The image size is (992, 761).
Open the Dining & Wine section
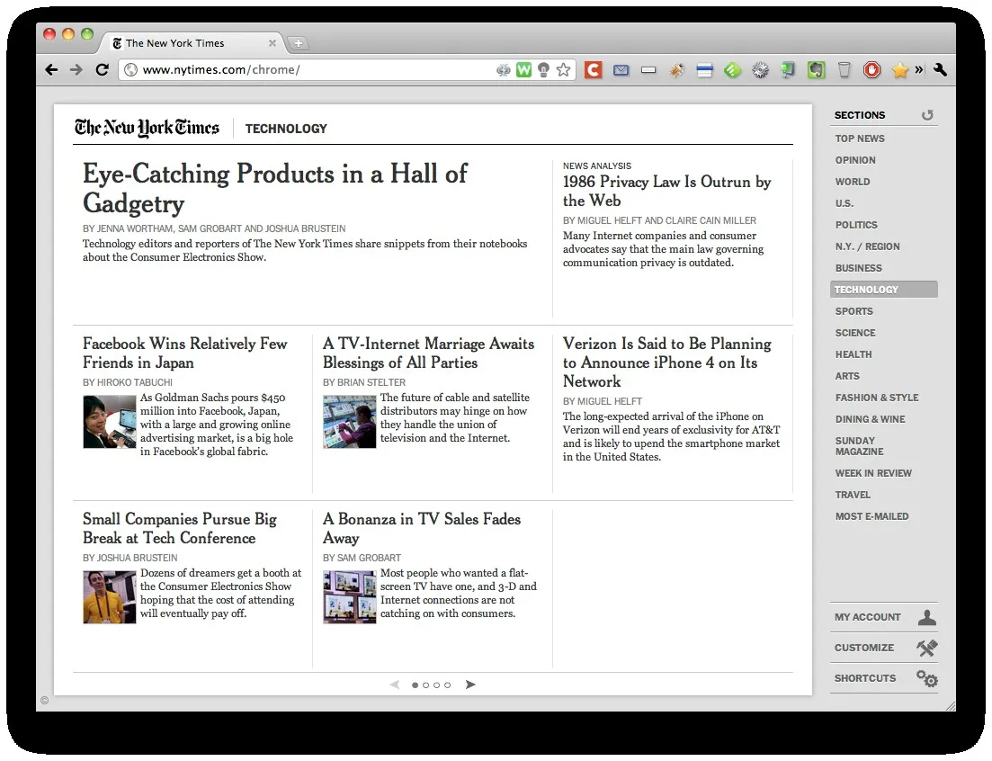(x=870, y=419)
